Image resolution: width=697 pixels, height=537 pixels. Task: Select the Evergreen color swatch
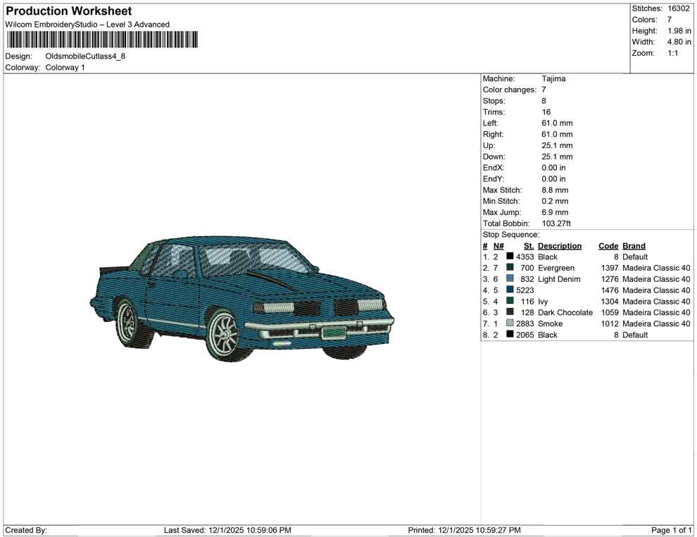coord(510,268)
